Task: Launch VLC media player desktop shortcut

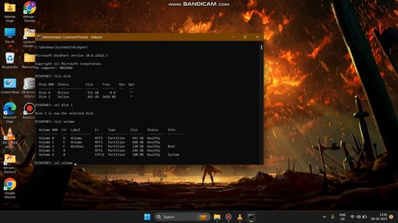Action: click(10, 138)
